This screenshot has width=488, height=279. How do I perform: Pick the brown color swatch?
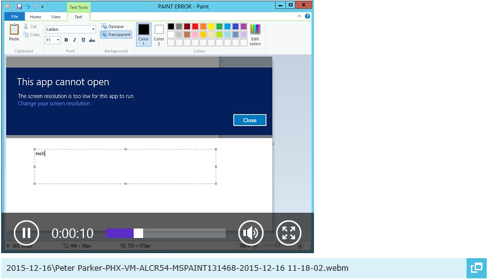point(187,34)
